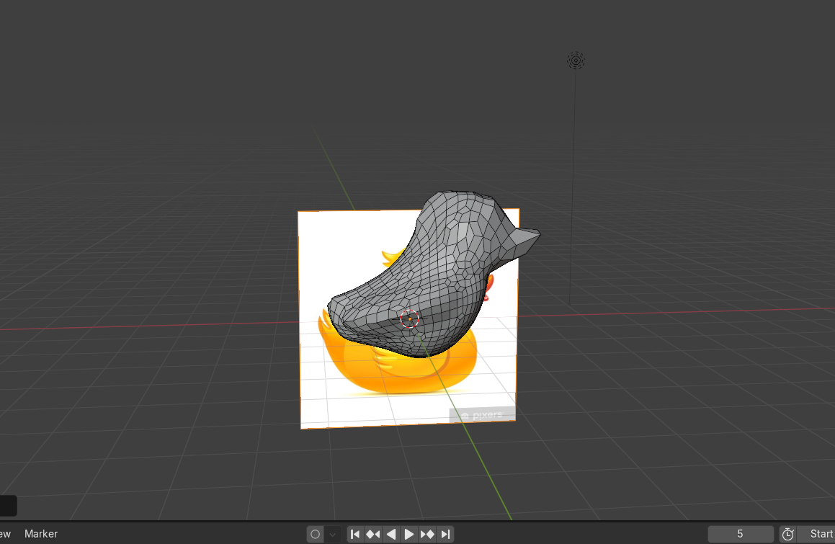Viewport: 835px width, 544px height.
Task: Select the point light object in the viewport
Action: tap(576, 61)
